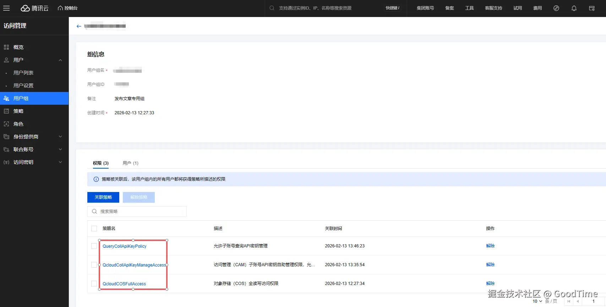Open the 费用 menu

[537, 8]
